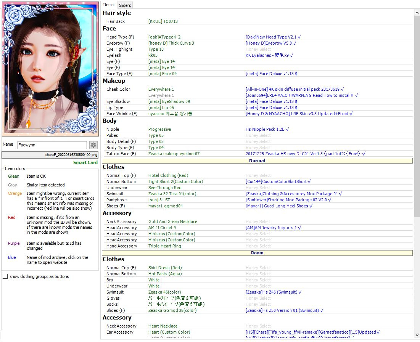Select the Zeaska 46(color) swimsuit item
Image resolution: width=420 pixels, height=342 pixels.
(x=164, y=292)
